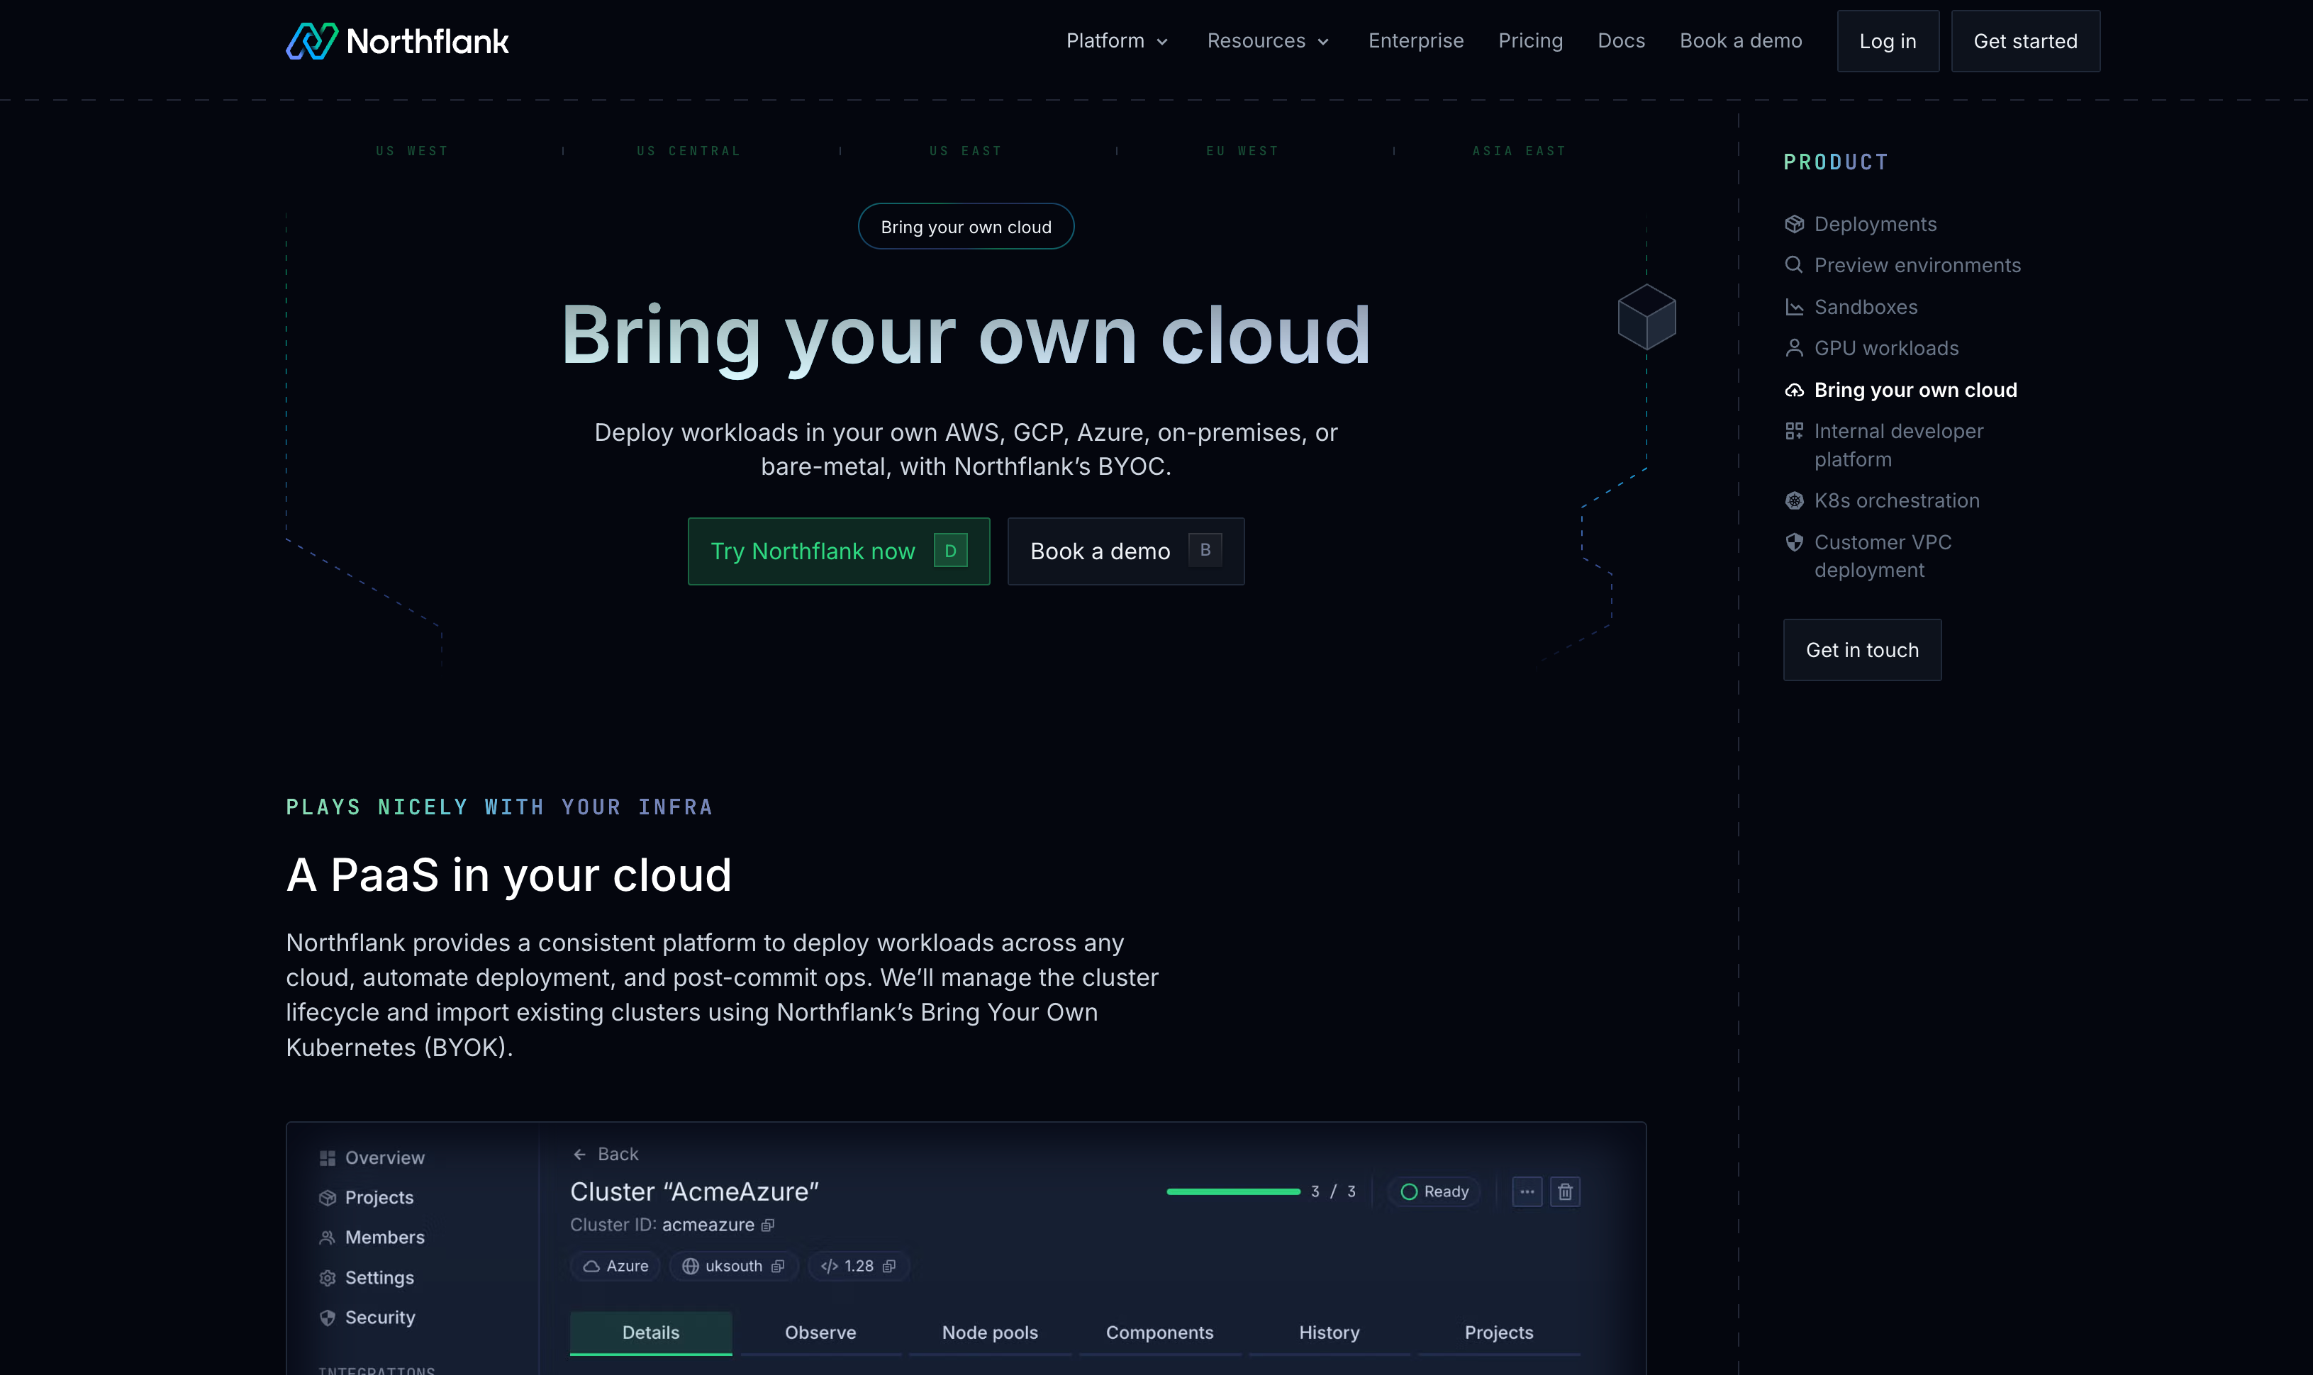Screen dimensions: 2313x1375
Task: Click the EU WEST region label
Action: pos(1242,151)
